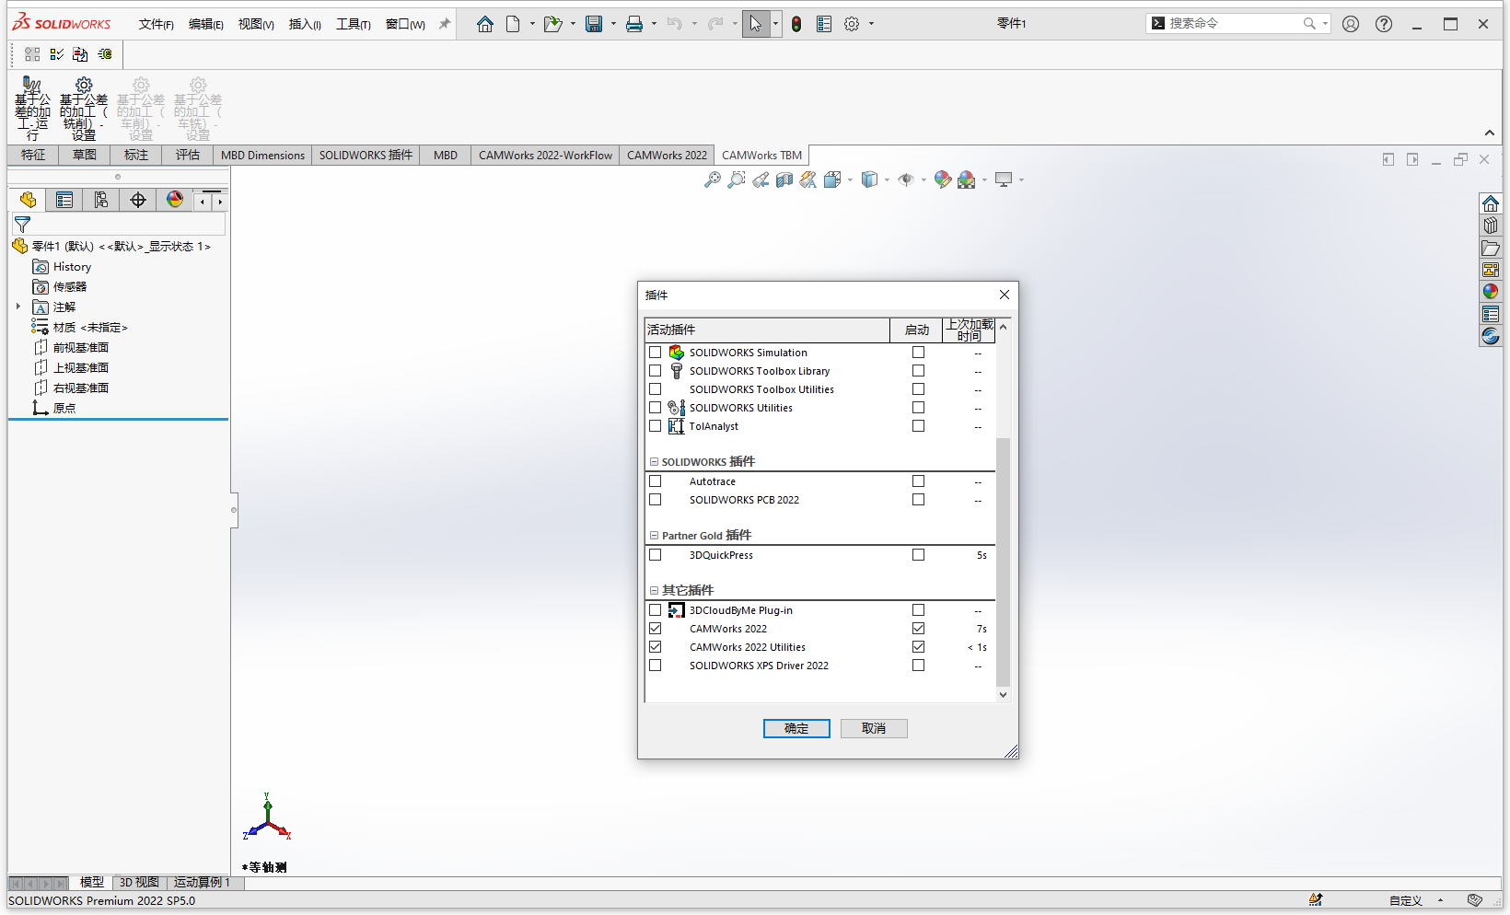Open the FeatureManager design tree tab

point(28,200)
